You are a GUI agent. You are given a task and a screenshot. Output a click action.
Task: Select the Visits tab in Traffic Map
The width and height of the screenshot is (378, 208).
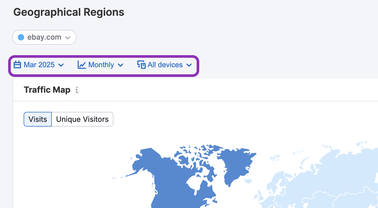click(x=38, y=119)
